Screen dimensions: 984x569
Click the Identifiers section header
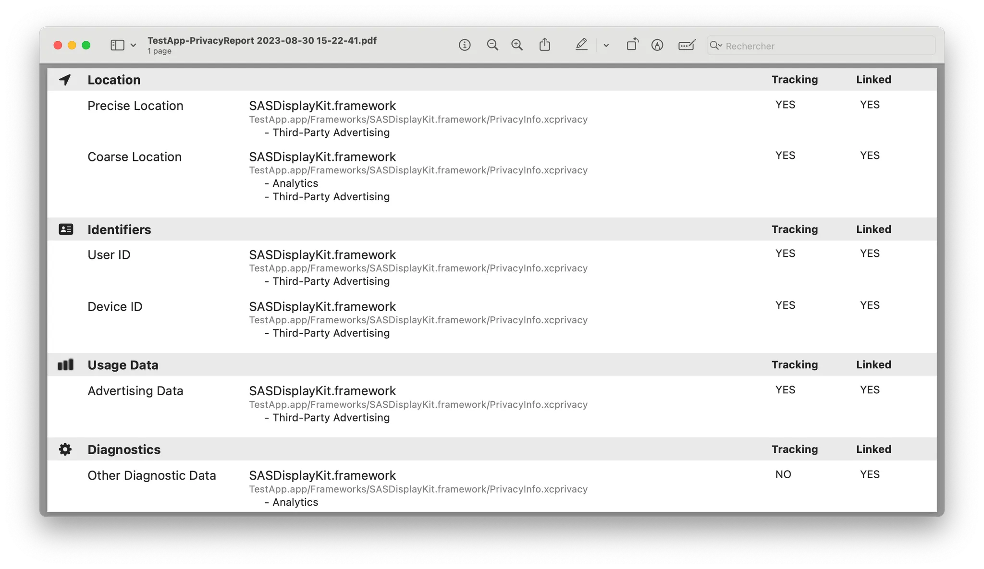point(119,230)
